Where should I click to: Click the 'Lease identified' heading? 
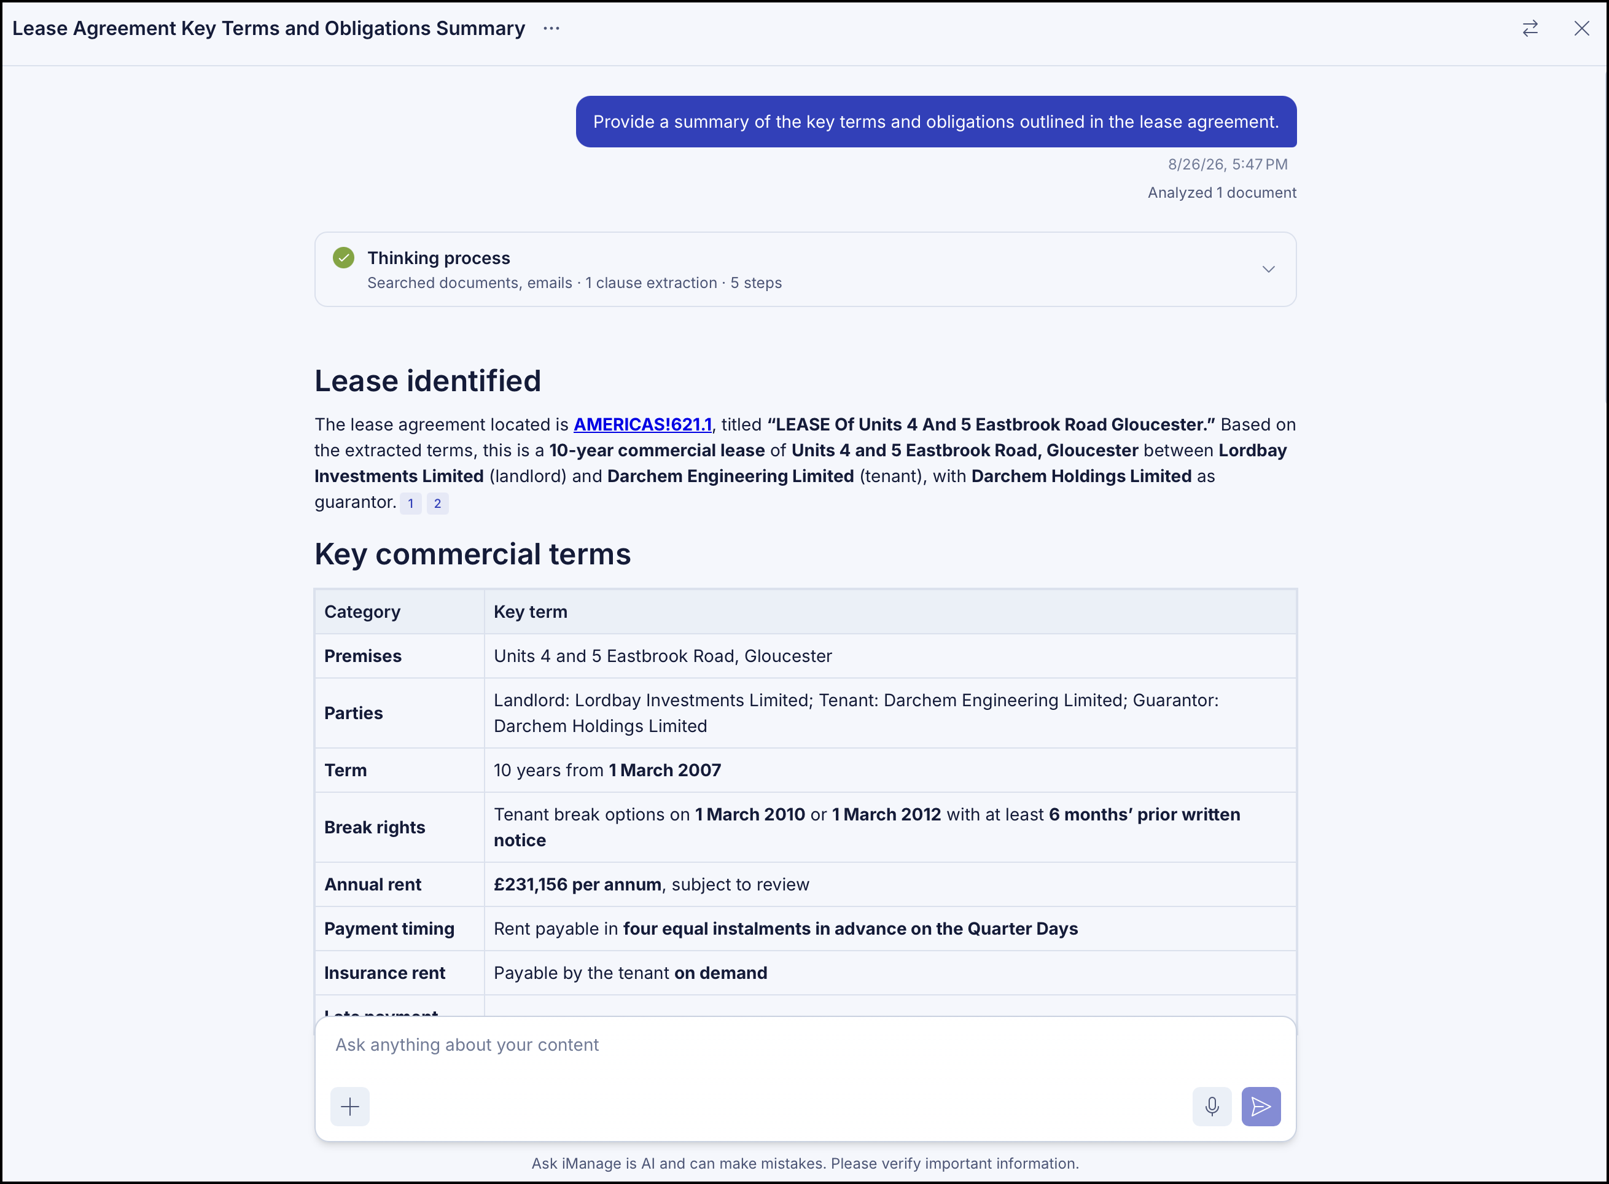click(428, 381)
